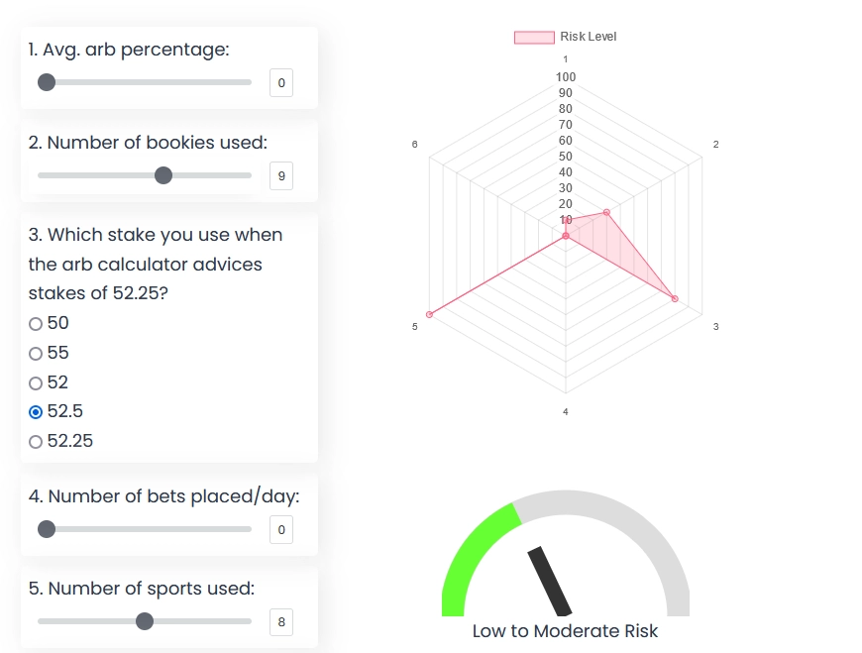Screen dimensions: 862x653
Task: Toggle the Risk Level legend swatch
Action: tap(533, 38)
